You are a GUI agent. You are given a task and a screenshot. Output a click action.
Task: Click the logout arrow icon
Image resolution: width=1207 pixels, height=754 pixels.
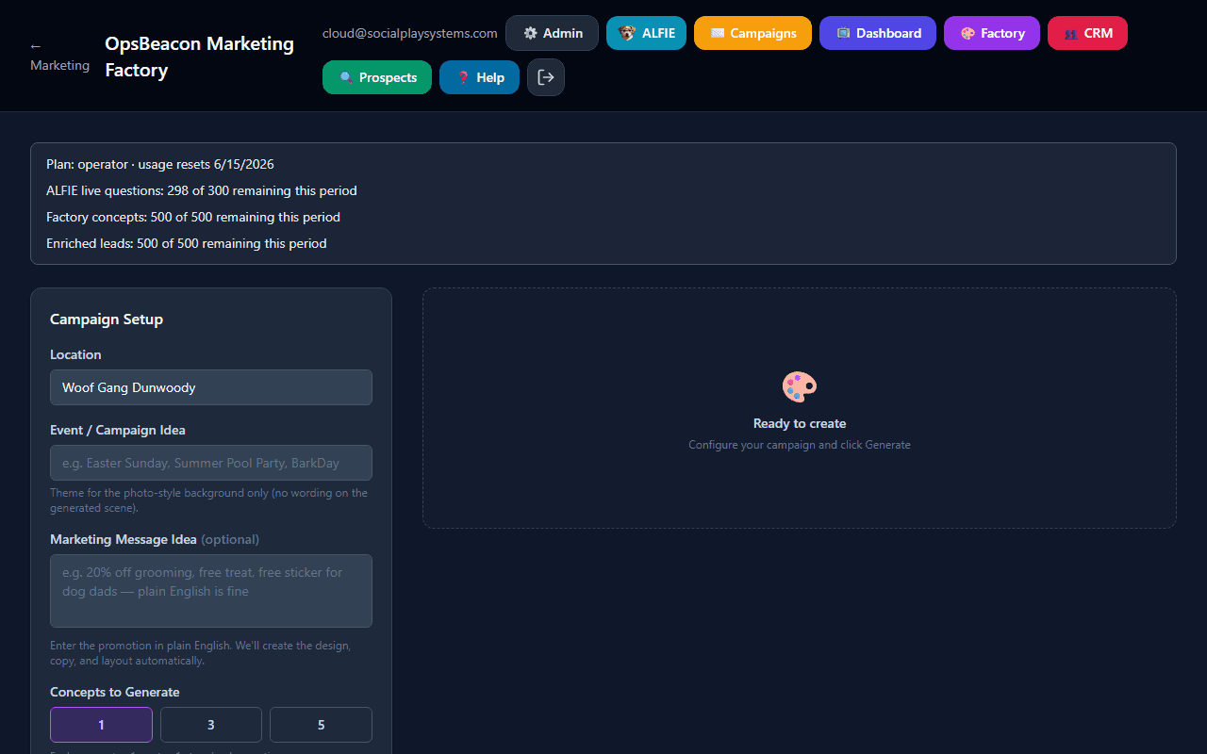tap(546, 77)
